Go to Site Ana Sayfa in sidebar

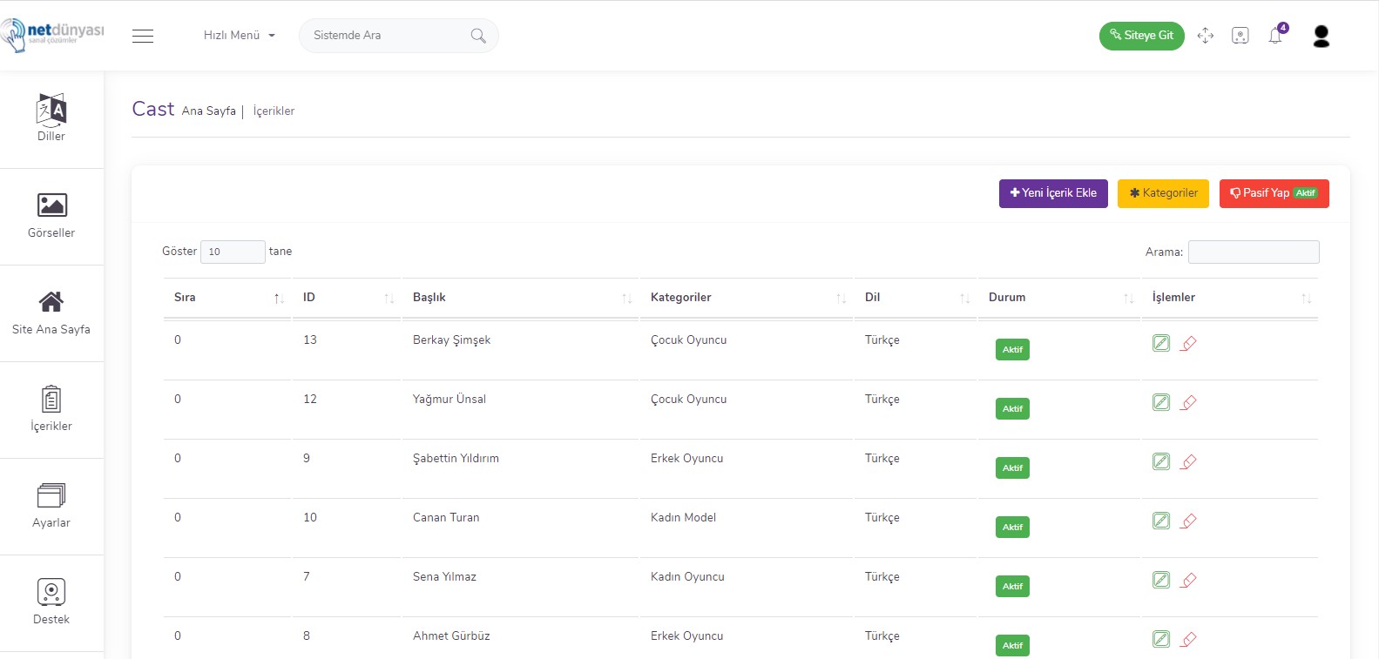[x=51, y=313]
